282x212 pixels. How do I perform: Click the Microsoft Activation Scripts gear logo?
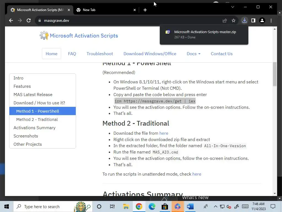pyautogui.click(x=44, y=35)
